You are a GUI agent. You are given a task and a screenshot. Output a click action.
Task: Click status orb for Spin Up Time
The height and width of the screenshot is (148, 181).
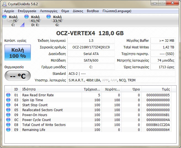click(x=8, y=100)
